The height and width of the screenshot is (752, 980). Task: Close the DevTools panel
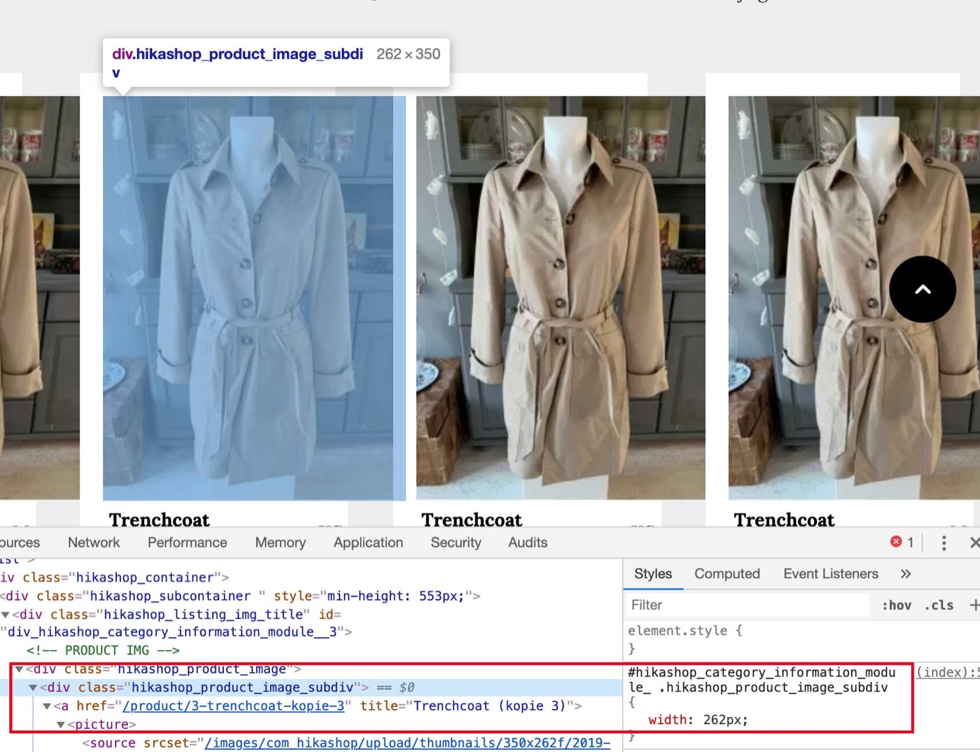974,543
